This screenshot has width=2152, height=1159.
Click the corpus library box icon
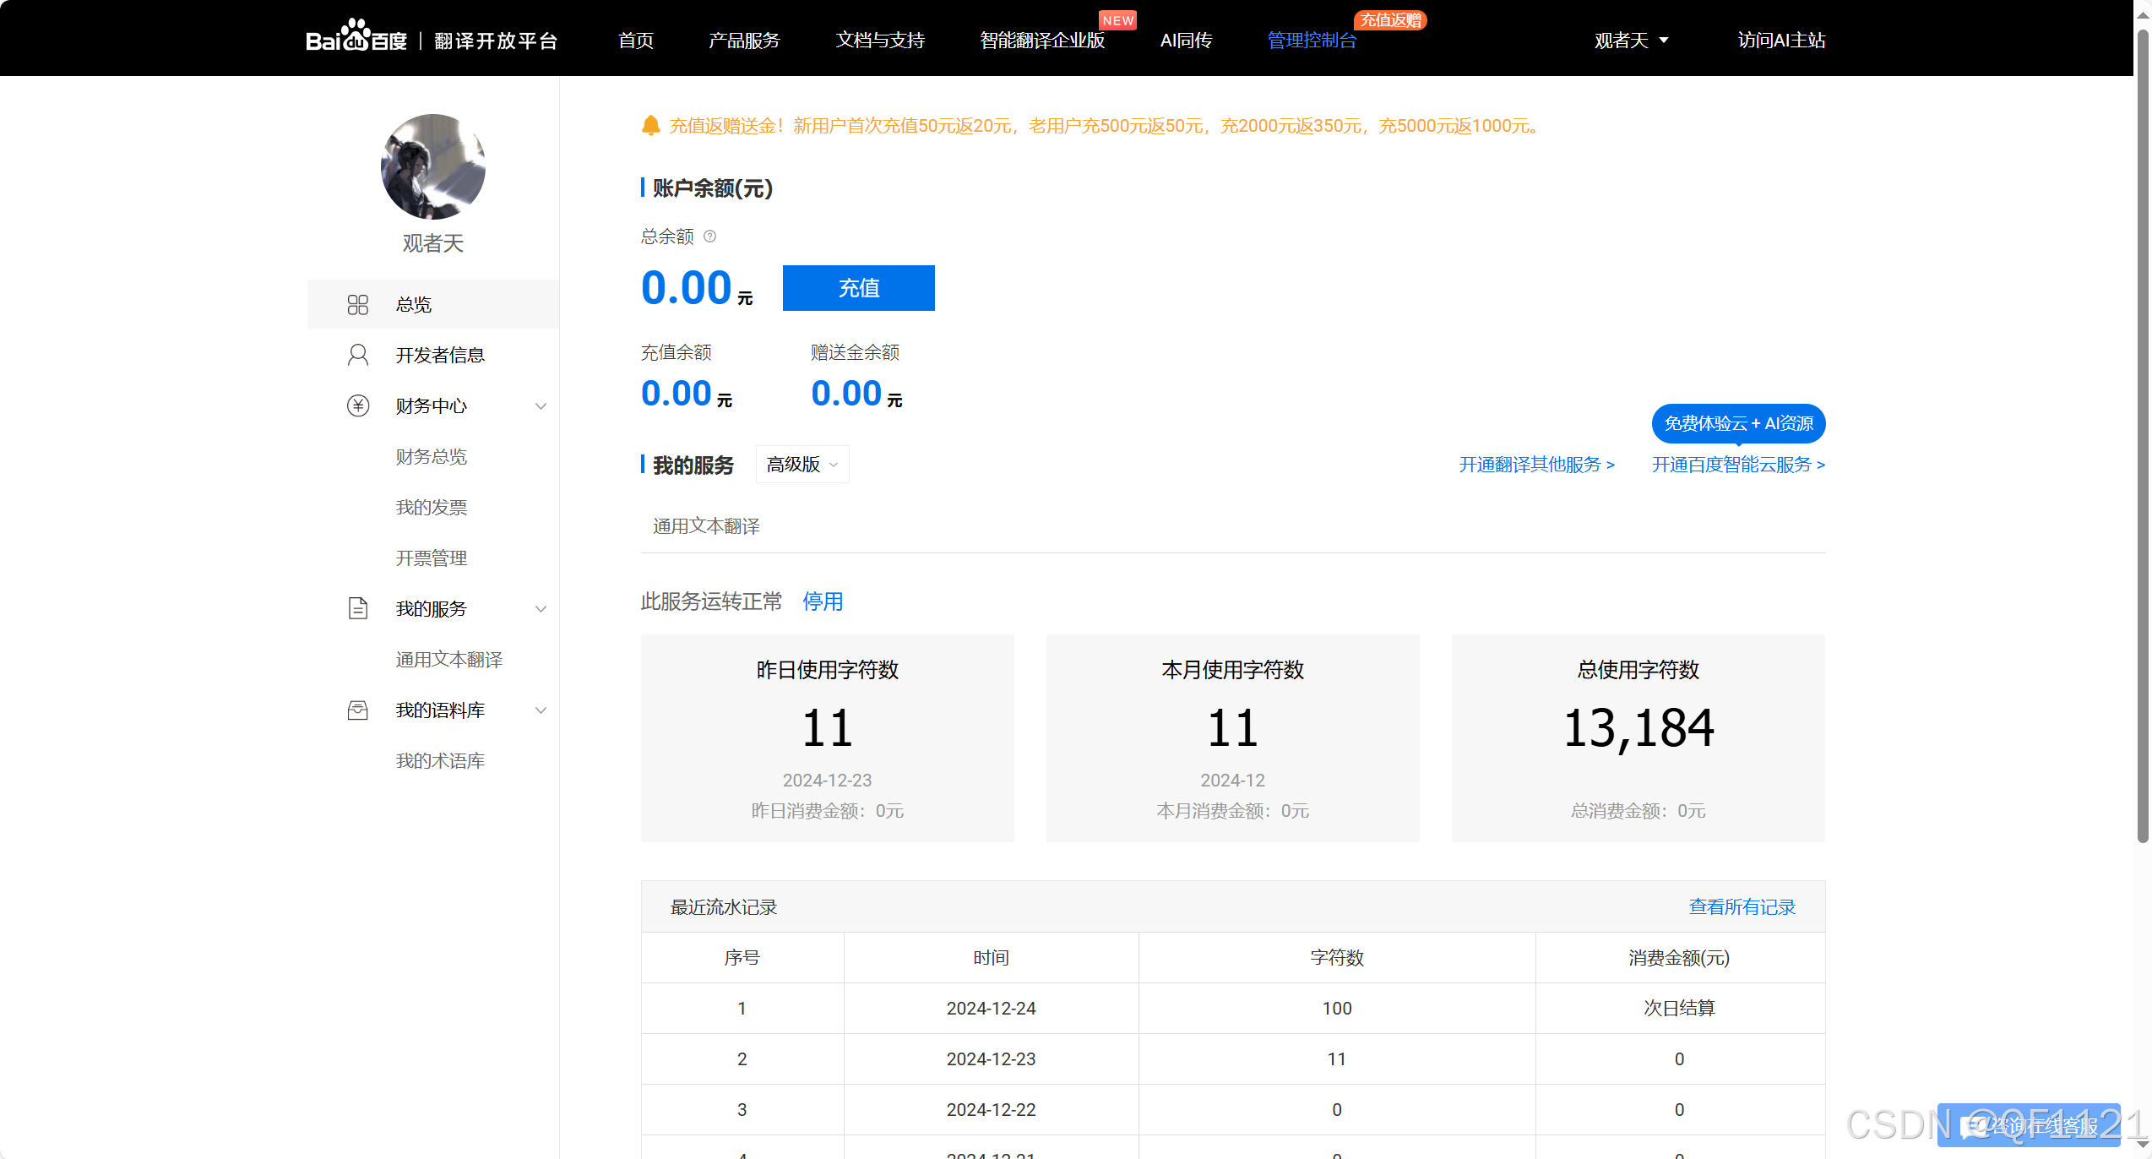pos(358,710)
